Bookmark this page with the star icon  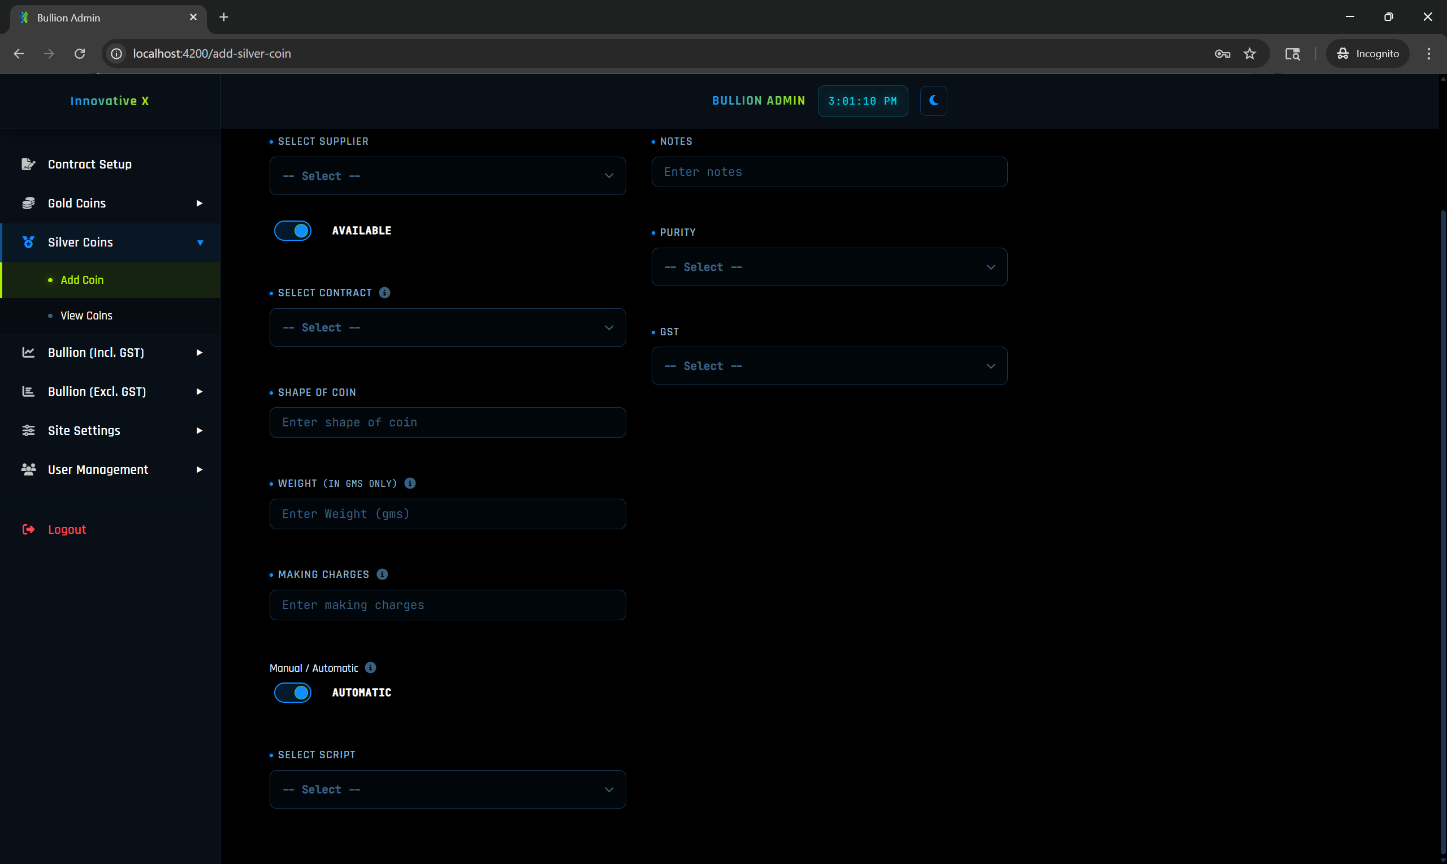[x=1250, y=54]
